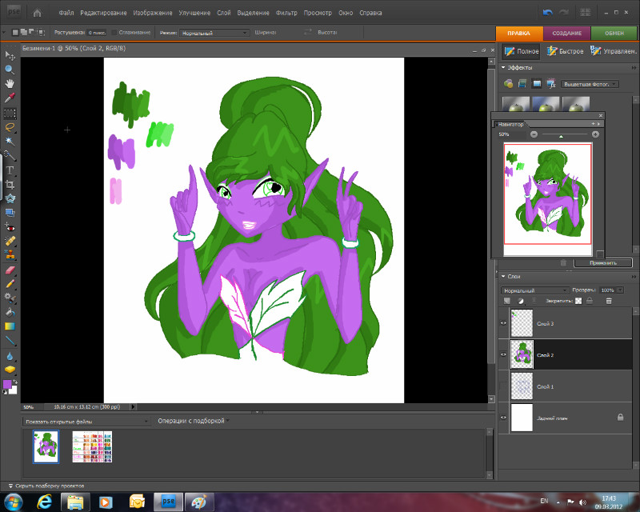This screenshot has height=512, width=640.
Task: Choose the Horizontal Type tool
Action: [10, 170]
